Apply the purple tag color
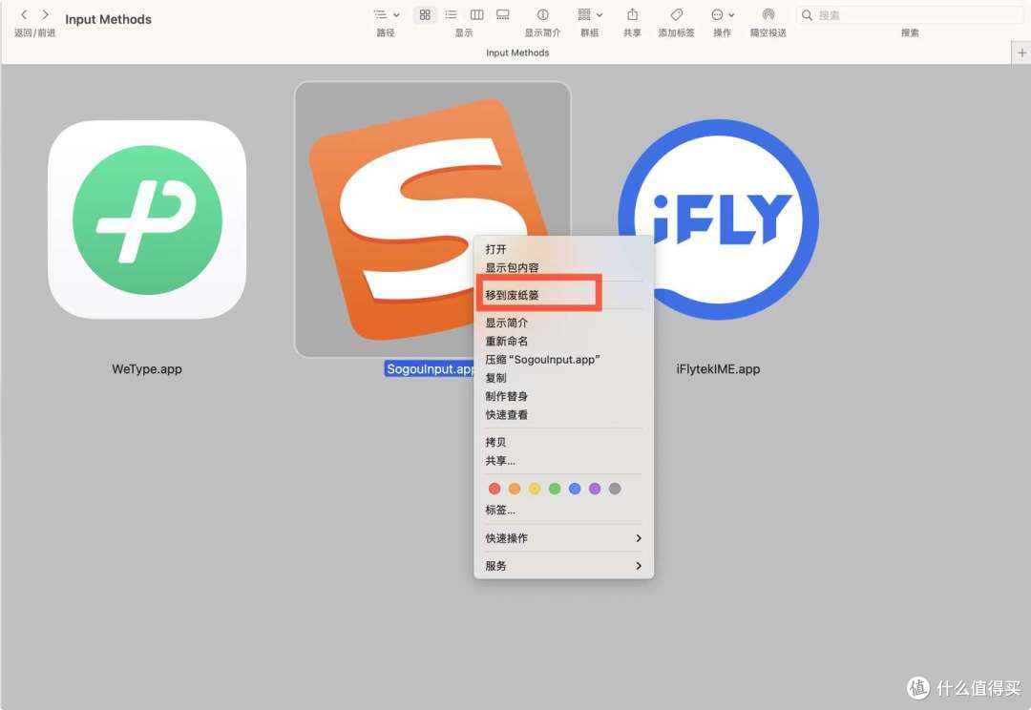 pos(595,489)
